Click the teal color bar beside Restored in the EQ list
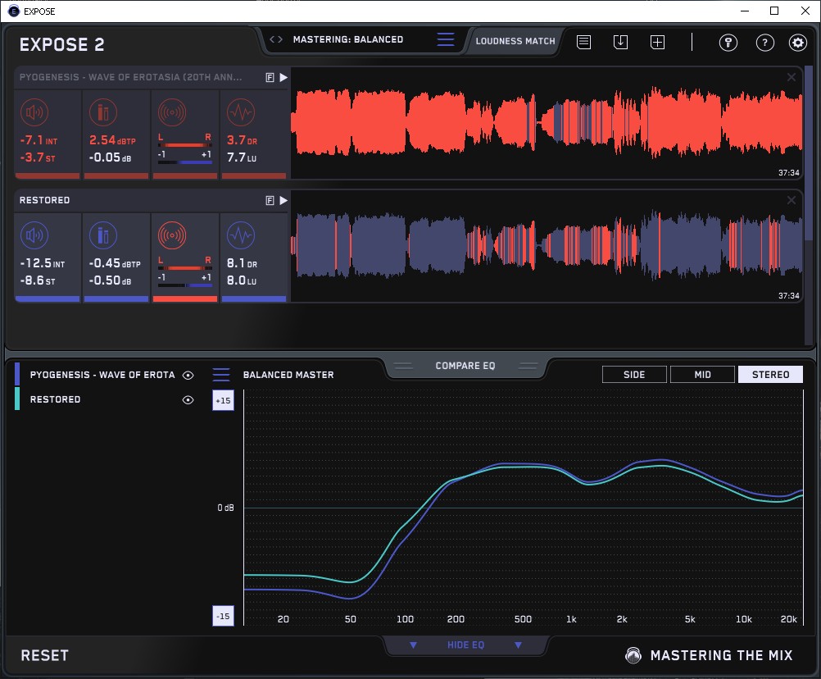The width and height of the screenshot is (821, 679). 17,399
